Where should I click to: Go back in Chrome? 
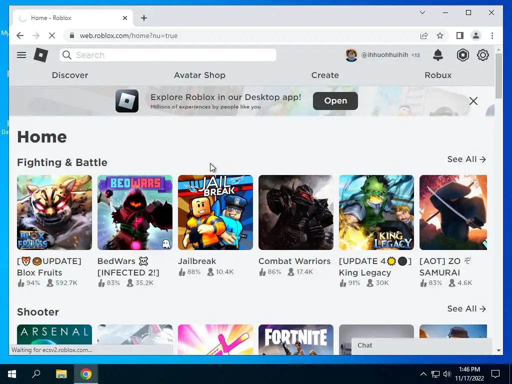[x=20, y=35]
